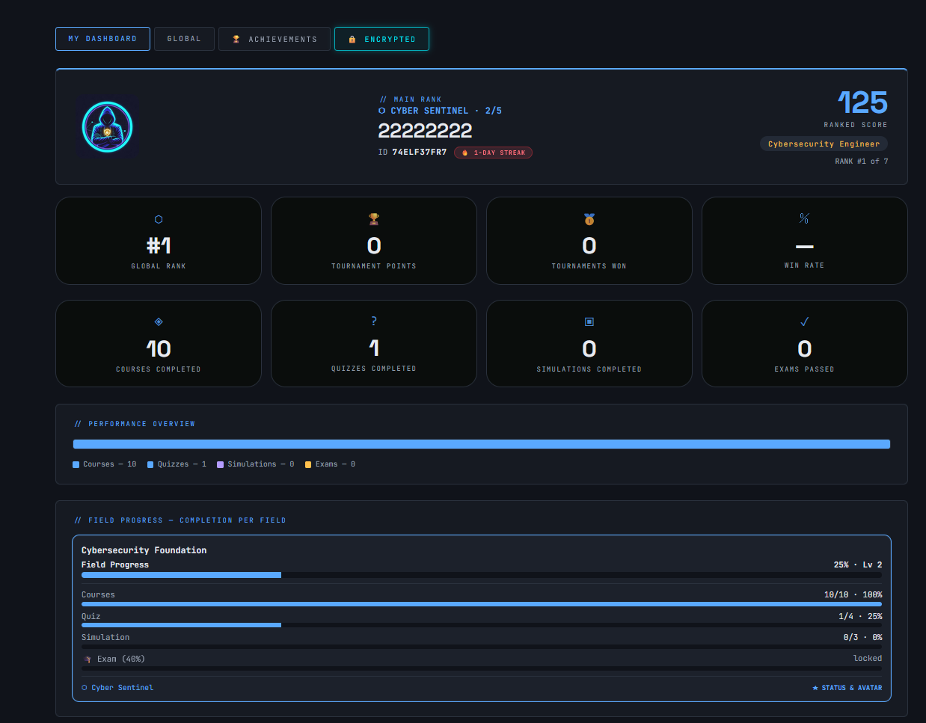The height and width of the screenshot is (723, 926).
Task: Open the My Dashboard tab
Action: pyautogui.click(x=102, y=39)
